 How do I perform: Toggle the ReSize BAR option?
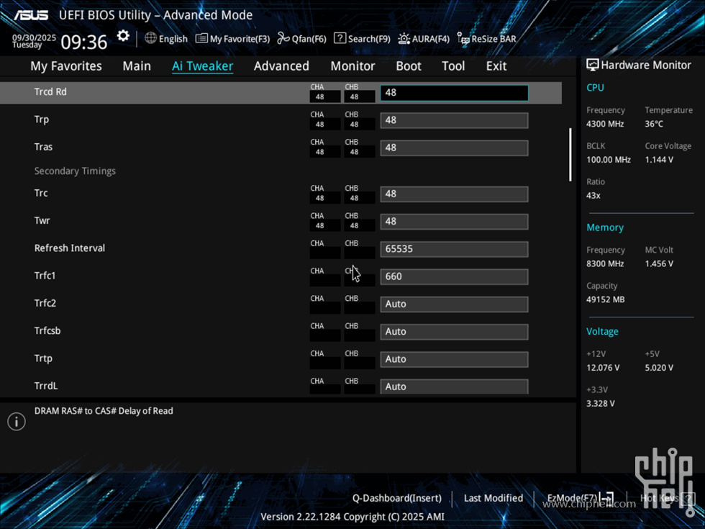tap(486, 39)
